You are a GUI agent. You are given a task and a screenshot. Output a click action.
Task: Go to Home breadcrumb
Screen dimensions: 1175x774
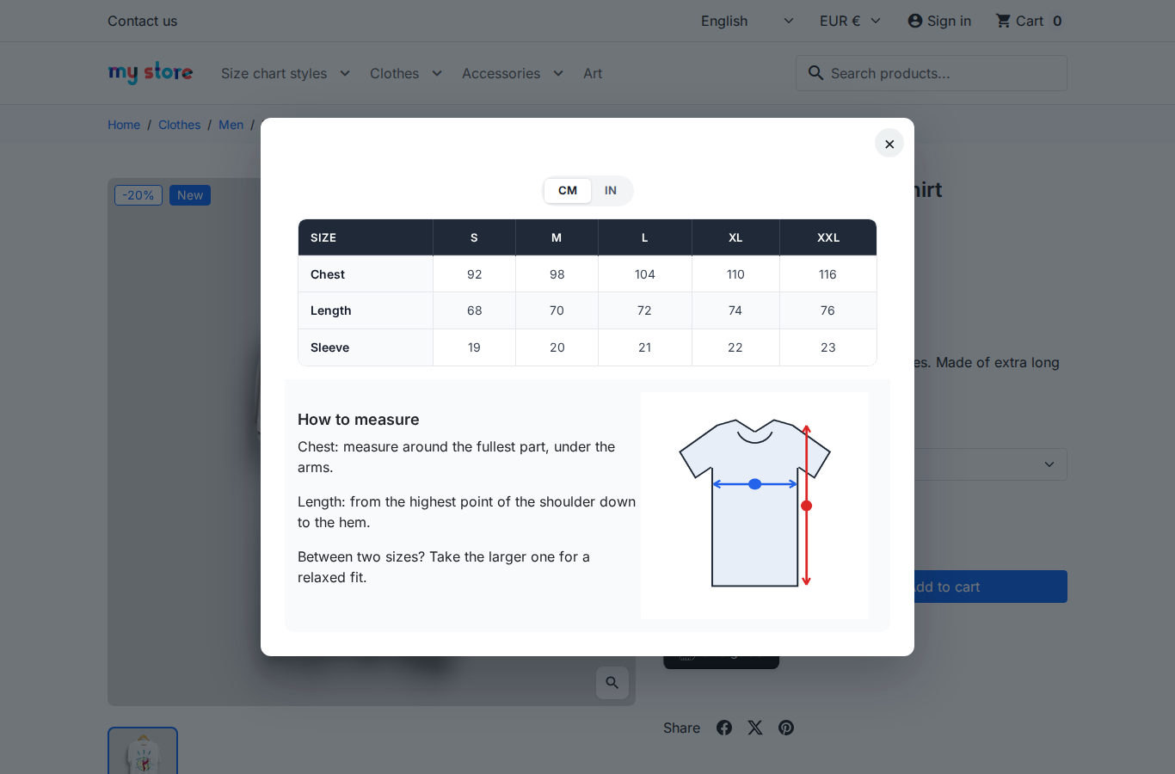124,125
